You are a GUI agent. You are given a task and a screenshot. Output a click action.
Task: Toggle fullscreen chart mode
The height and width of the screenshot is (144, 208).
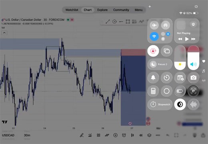176,135
